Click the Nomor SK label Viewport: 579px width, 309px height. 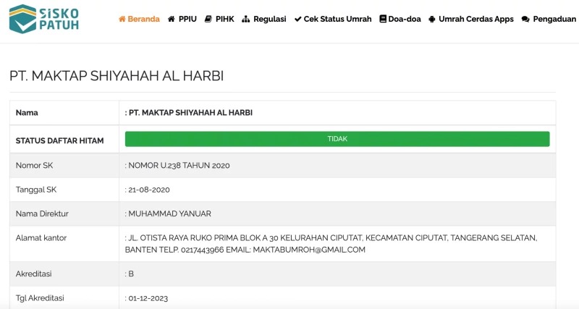click(x=34, y=166)
